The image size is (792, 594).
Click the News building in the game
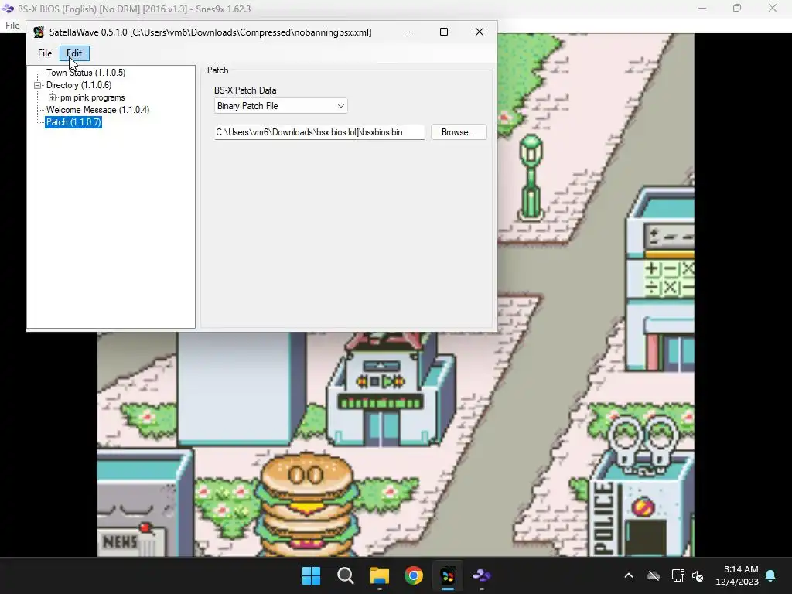click(x=145, y=503)
